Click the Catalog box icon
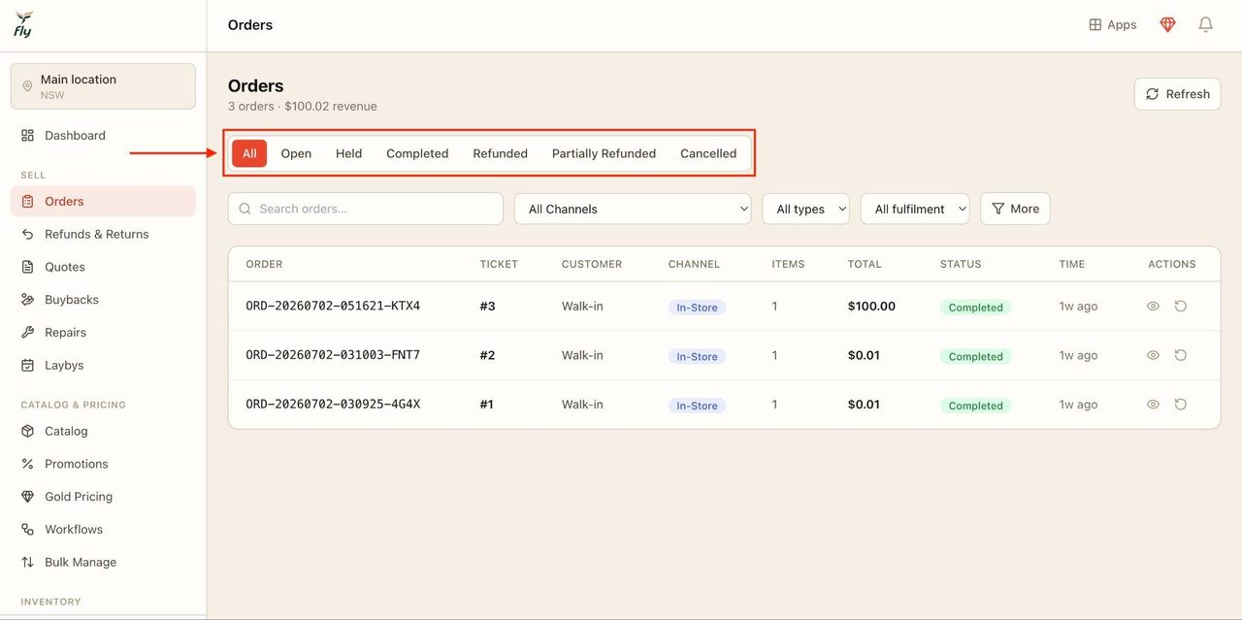Image resolution: width=1242 pixels, height=620 pixels. pos(27,432)
